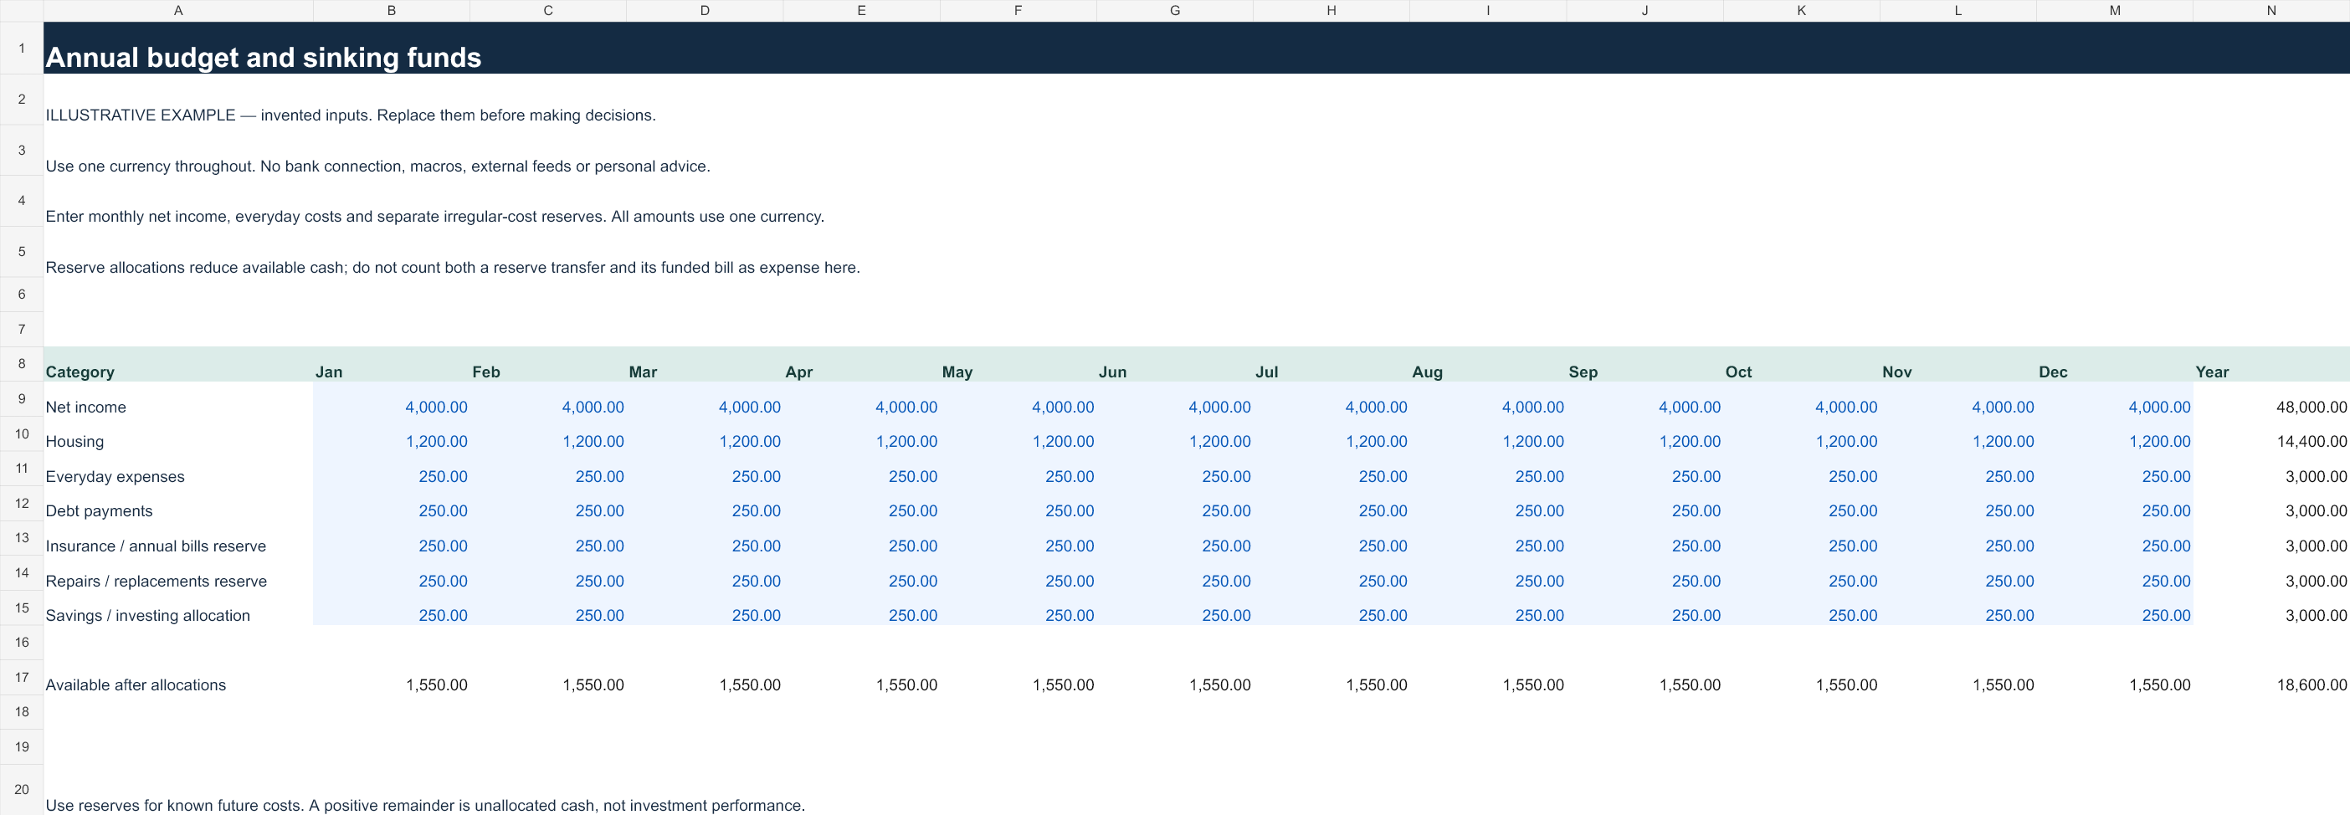2350x815 pixels.
Task: Click the 'Reserve allocations reduce available cash' note
Action: pos(453,267)
